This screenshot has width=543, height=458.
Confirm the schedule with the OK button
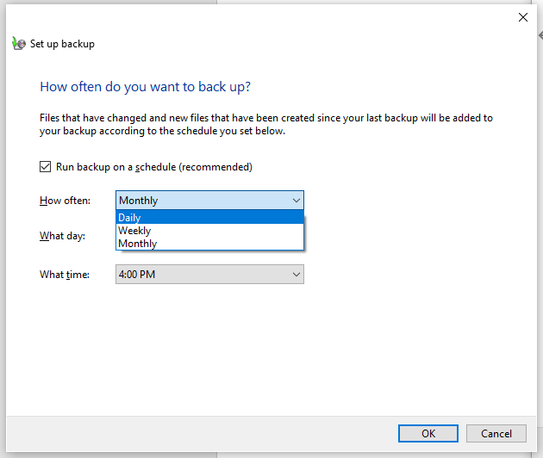tap(428, 433)
